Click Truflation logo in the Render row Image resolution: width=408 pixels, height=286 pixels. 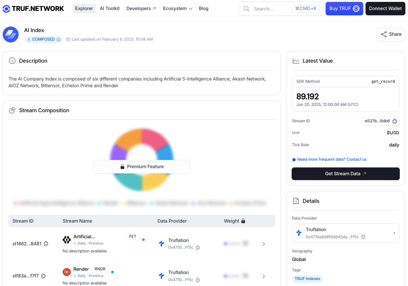pos(161,276)
